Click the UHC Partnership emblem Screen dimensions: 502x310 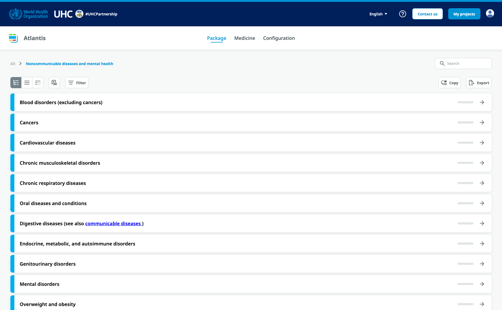click(x=79, y=14)
